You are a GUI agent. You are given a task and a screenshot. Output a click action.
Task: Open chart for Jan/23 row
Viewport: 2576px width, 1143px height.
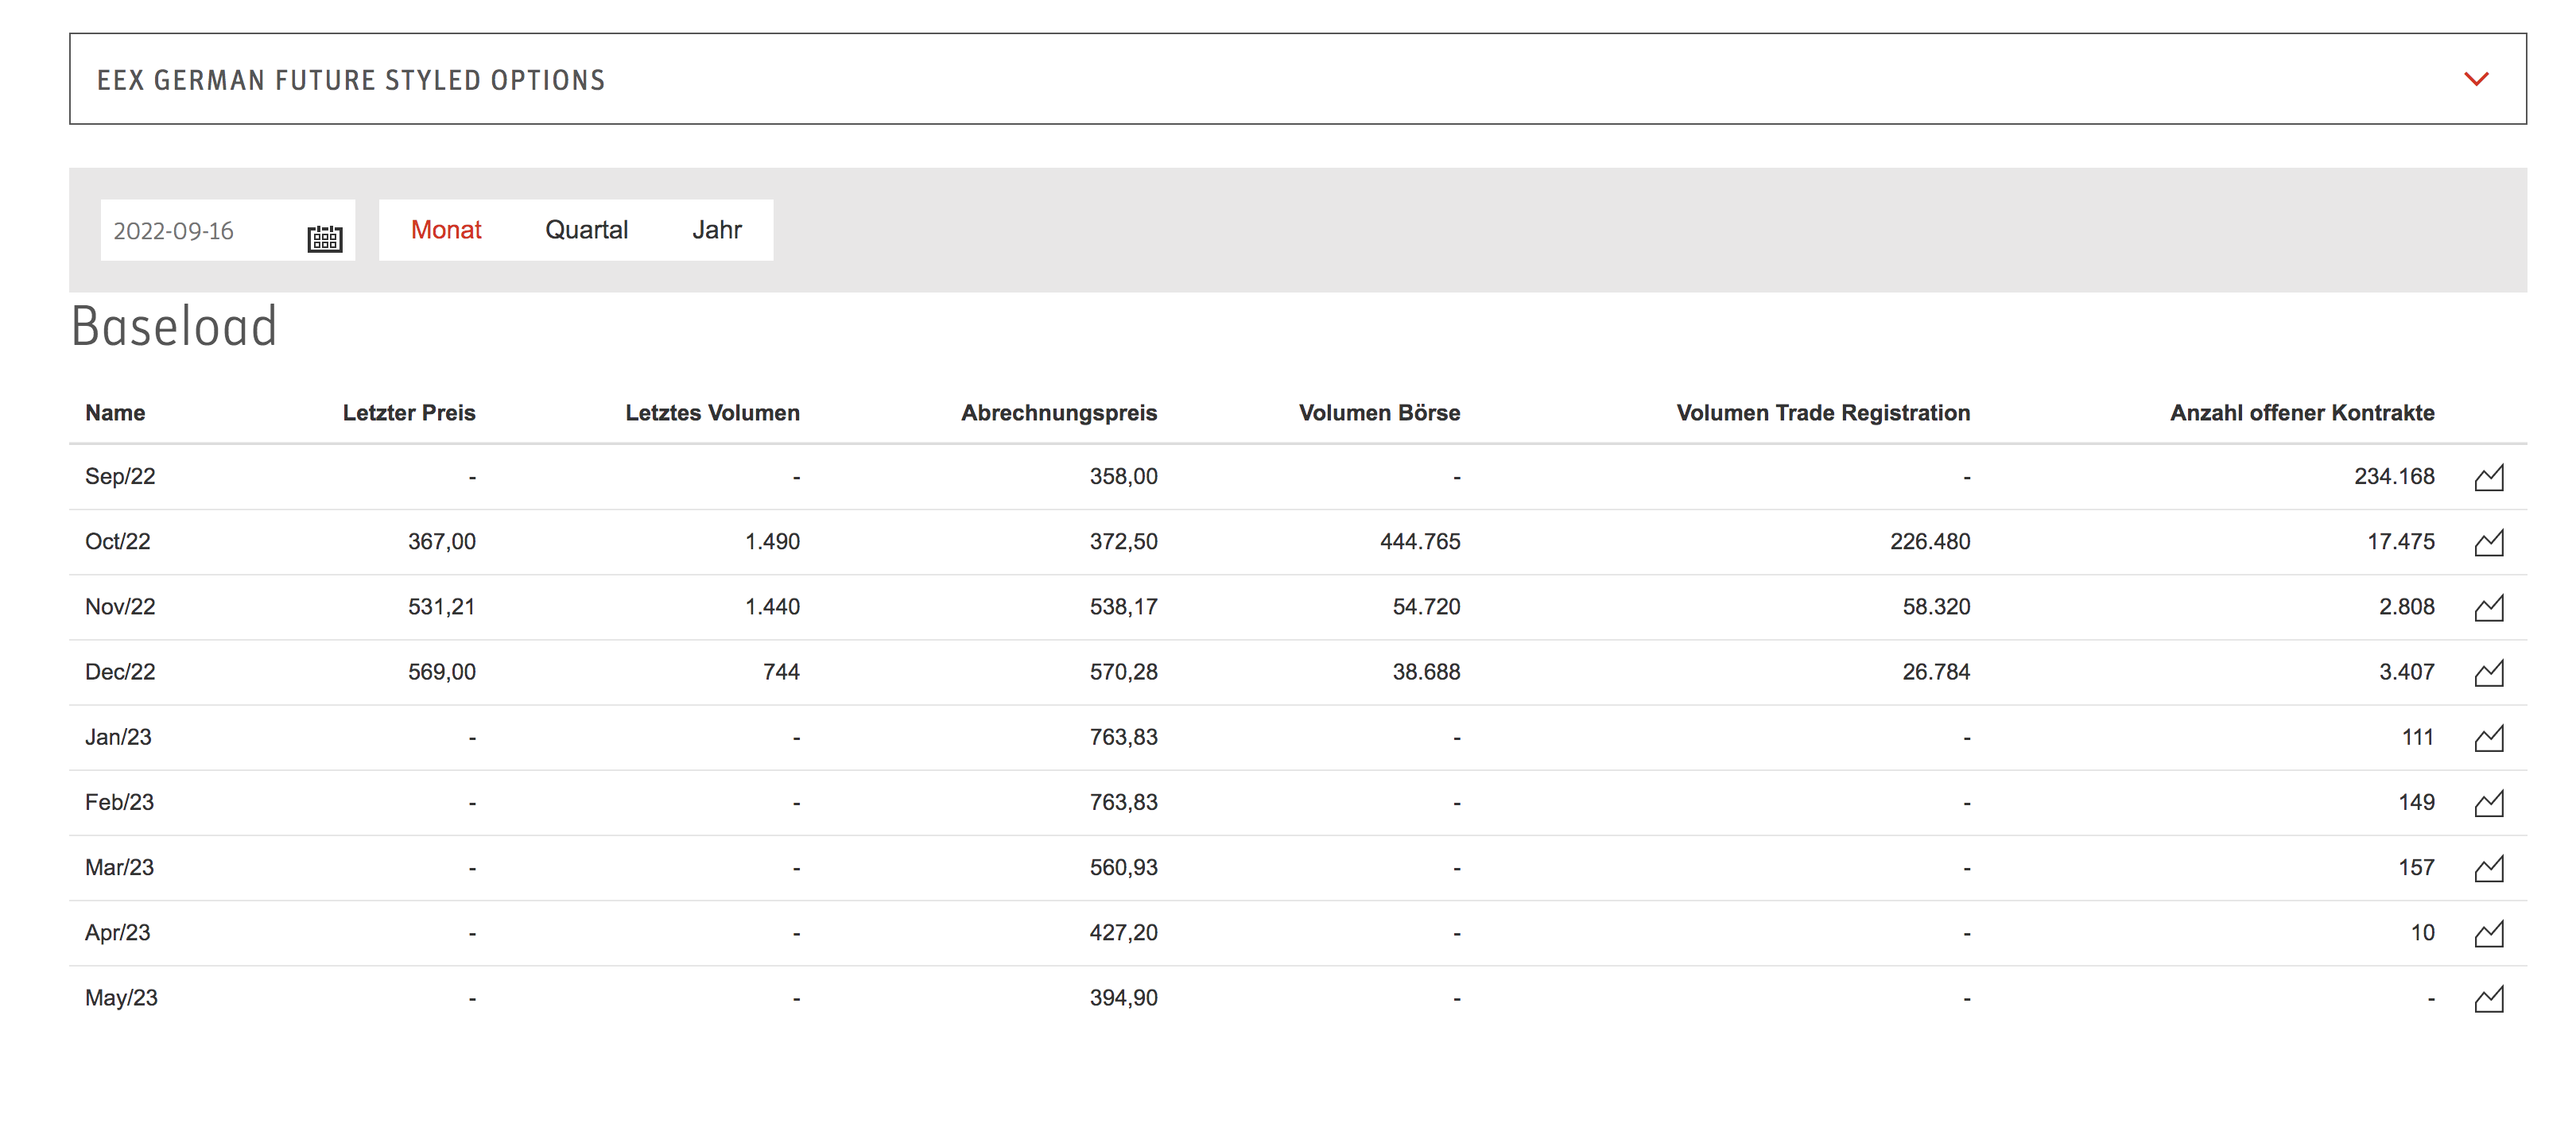(x=2488, y=738)
